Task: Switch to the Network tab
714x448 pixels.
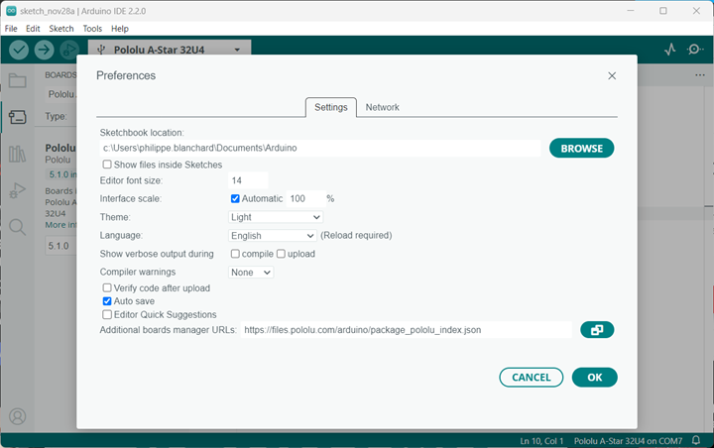Action: coord(382,107)
